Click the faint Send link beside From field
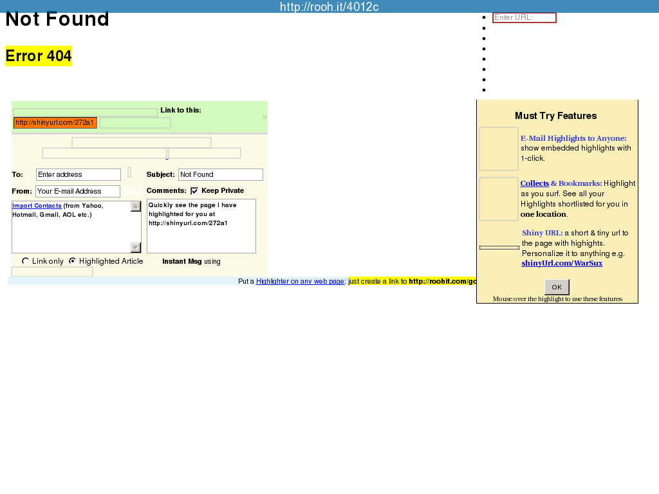 point(132,192)
